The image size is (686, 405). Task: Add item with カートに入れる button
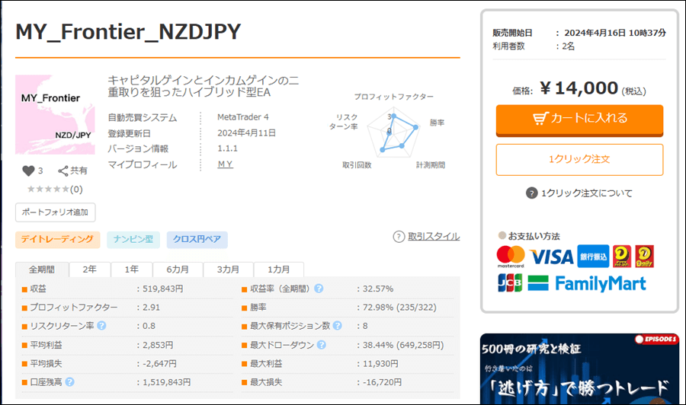[579, 119]
